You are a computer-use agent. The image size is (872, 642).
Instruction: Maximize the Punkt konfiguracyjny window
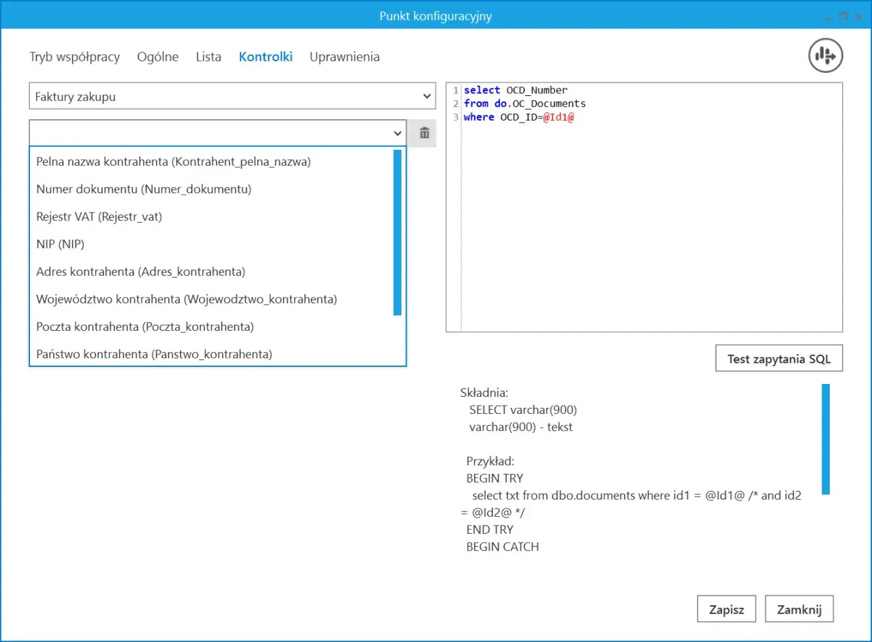pyautogui.click(x=843, y=16)
